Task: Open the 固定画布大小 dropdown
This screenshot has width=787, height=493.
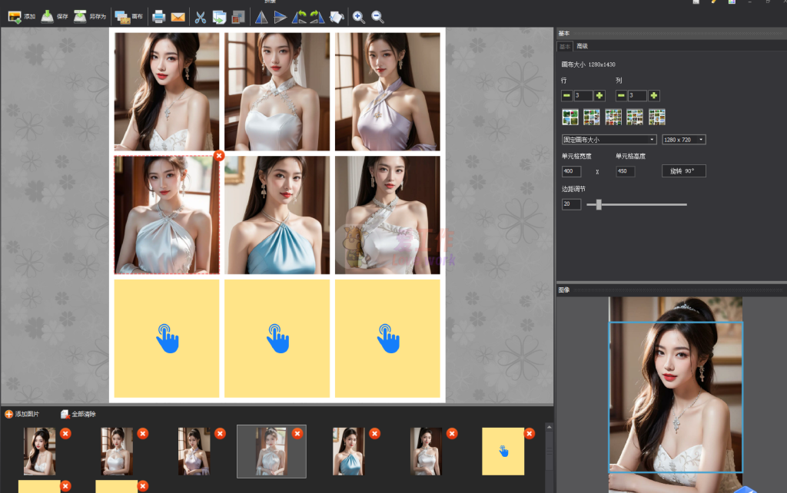Action: click(x=609, y=140)
